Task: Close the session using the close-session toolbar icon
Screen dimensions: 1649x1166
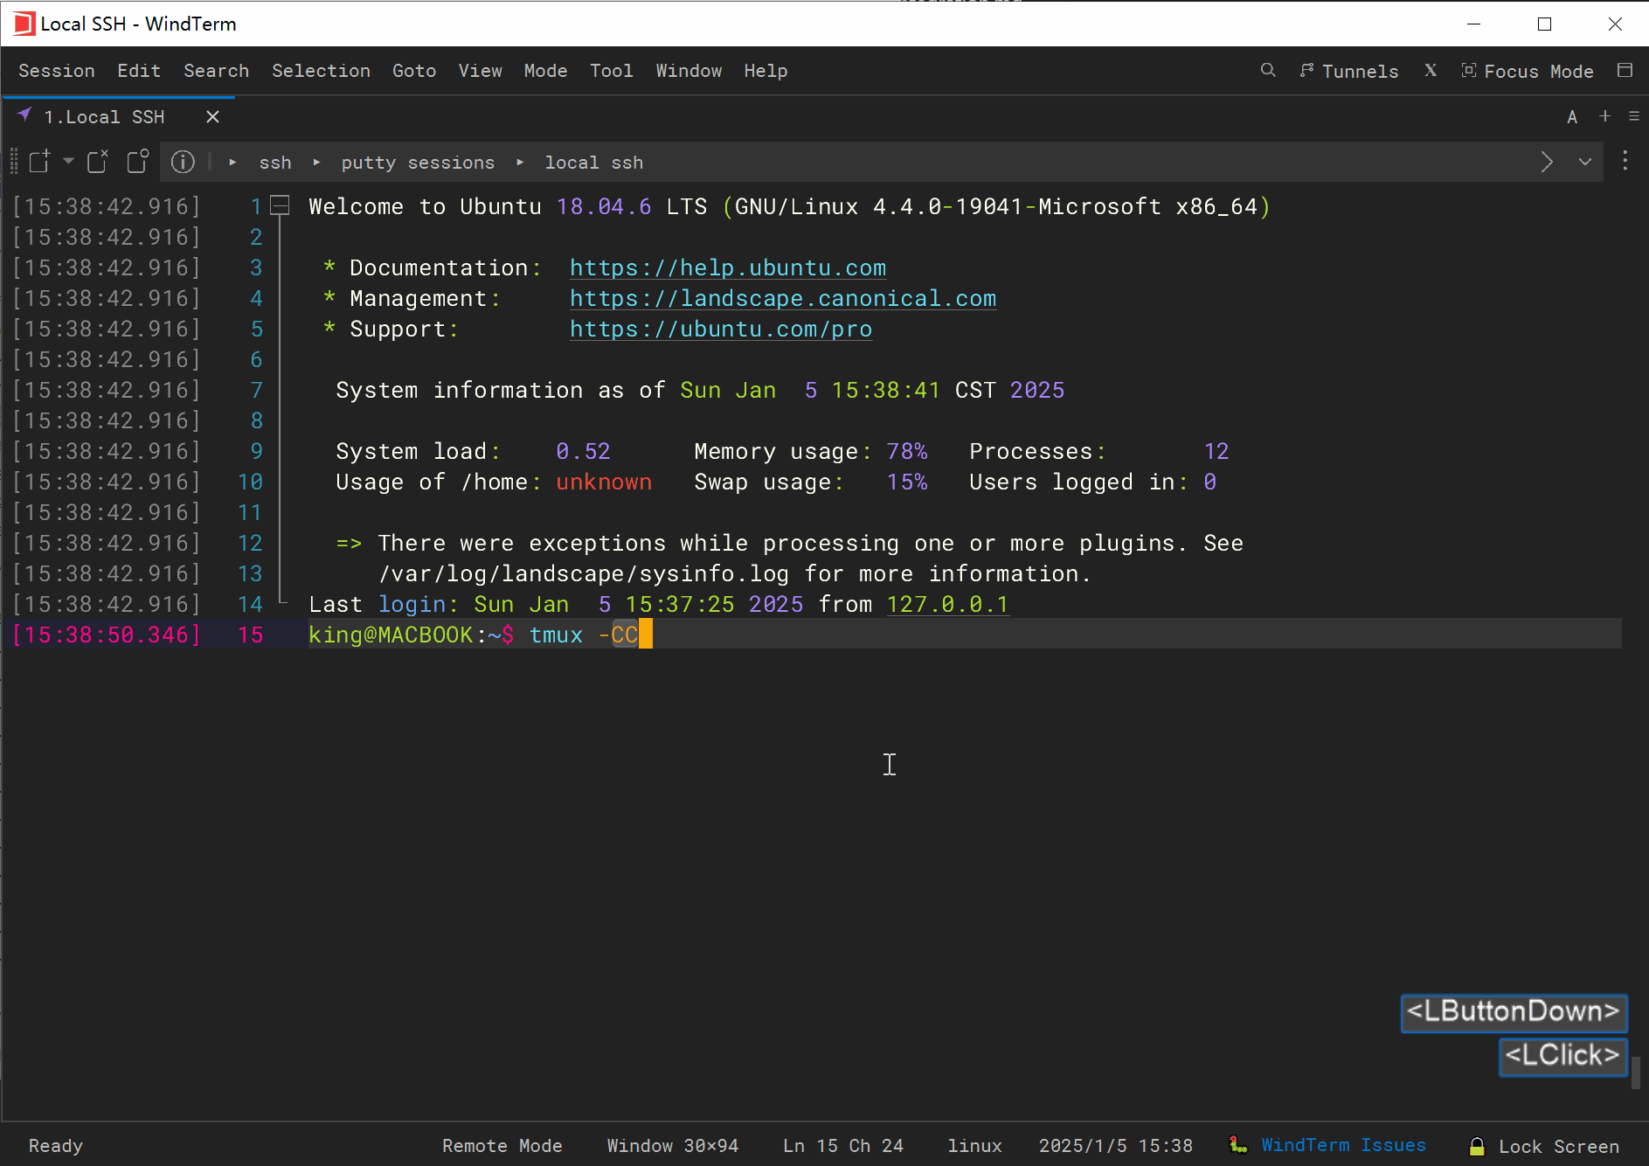Action: point(97,161)
